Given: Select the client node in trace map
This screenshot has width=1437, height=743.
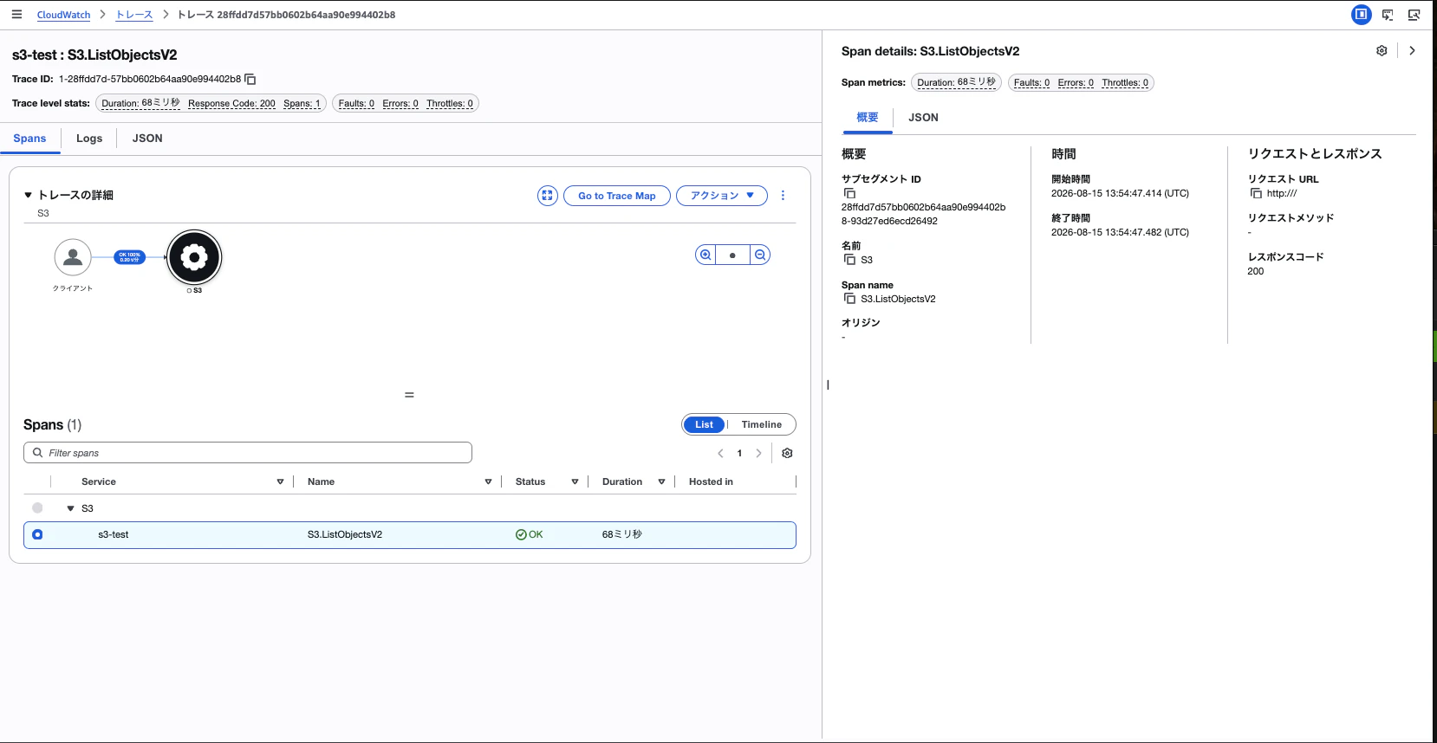Looking at the screenshot, I should point(73,257).
